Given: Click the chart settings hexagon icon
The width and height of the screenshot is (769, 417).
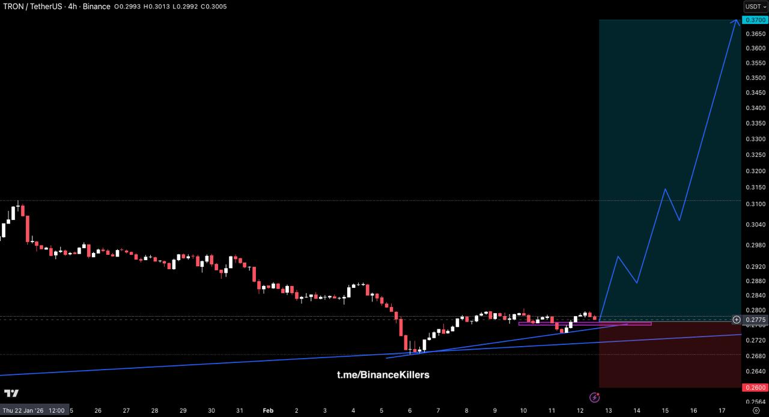Looking at the screenshot, I should click(x=756, y=410).
